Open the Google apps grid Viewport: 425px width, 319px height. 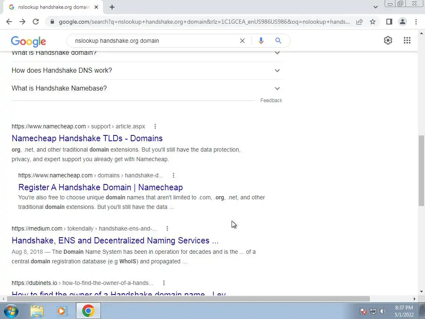pyautogui.click(x=407, y=40)
